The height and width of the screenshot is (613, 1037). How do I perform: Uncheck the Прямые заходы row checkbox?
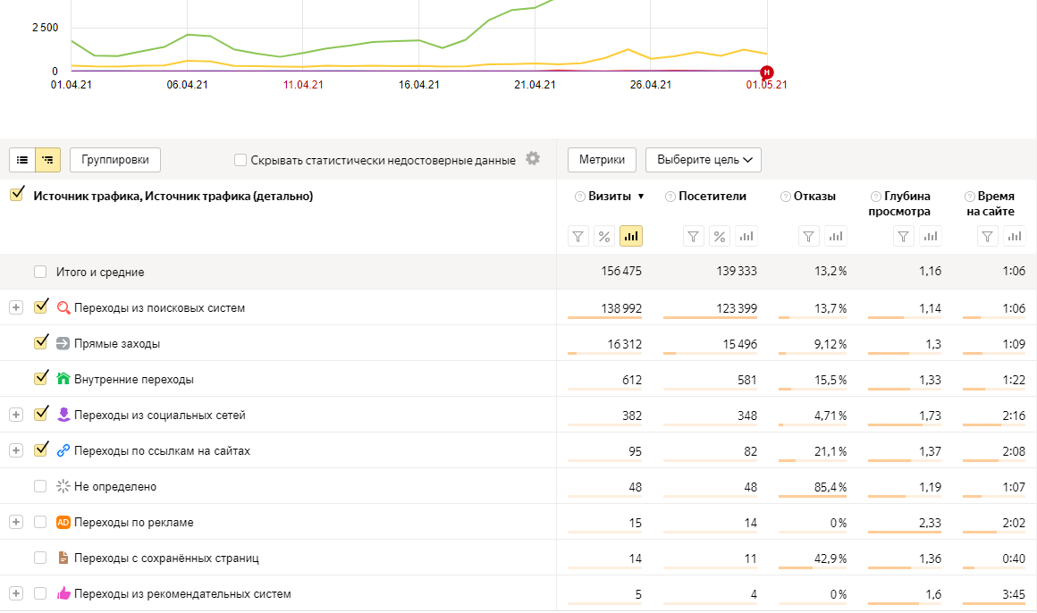click(40, 343)
